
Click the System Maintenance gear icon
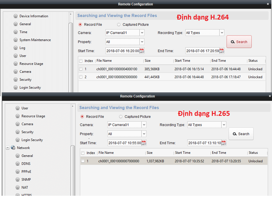(x=16, y=40)
